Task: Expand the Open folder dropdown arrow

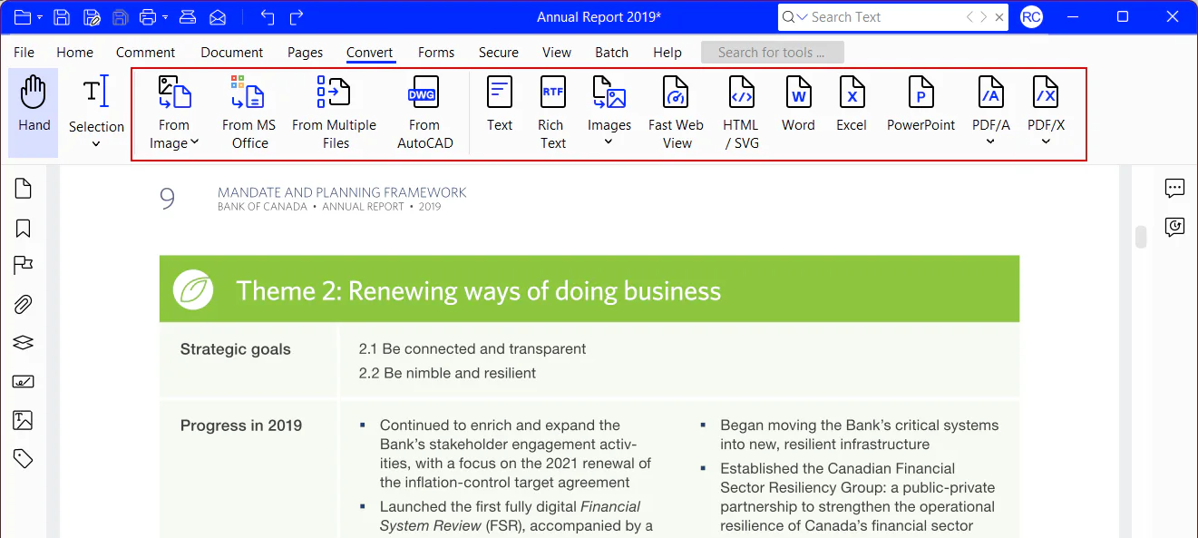Action: pyautogui.click(x=40, y=18)
